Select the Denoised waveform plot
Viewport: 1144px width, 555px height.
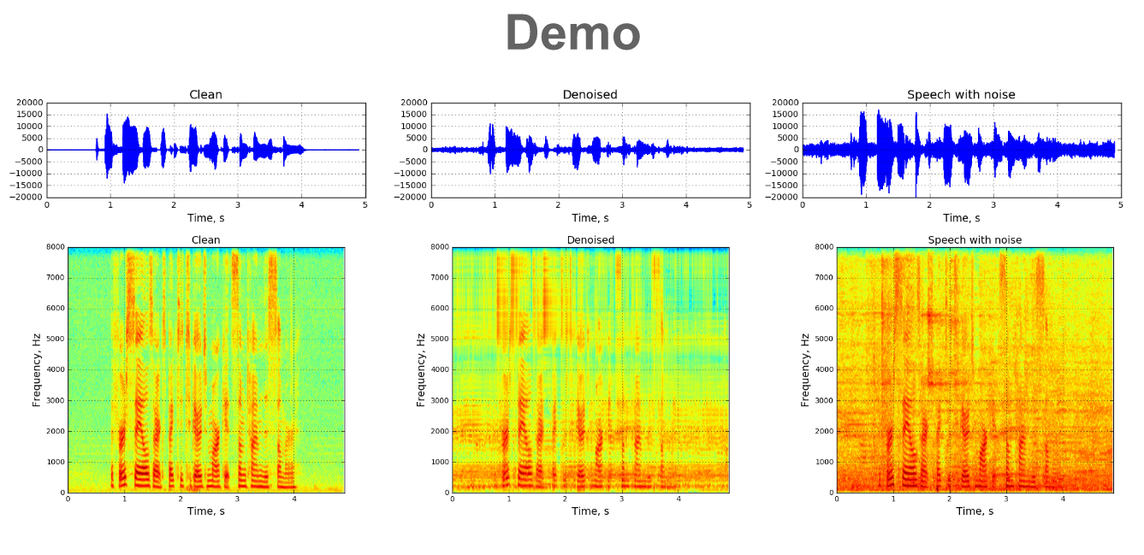[x=590, y=150]
